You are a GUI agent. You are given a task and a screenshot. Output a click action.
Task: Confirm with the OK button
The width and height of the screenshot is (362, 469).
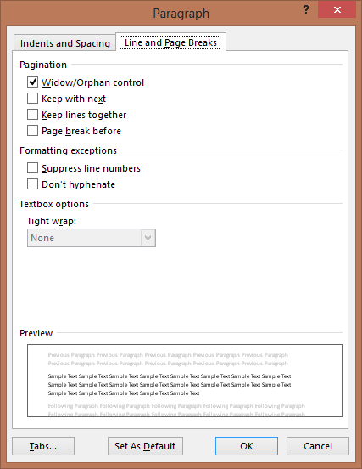click(247, 446)
